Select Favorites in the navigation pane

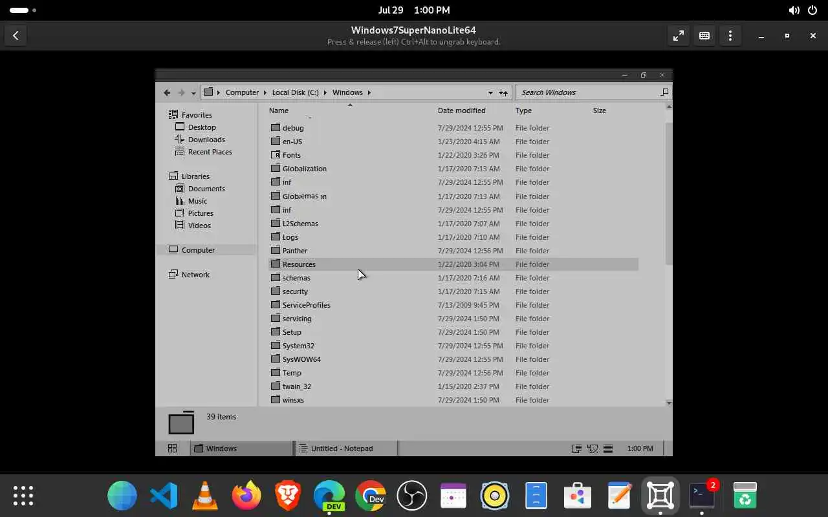[197, 115]
